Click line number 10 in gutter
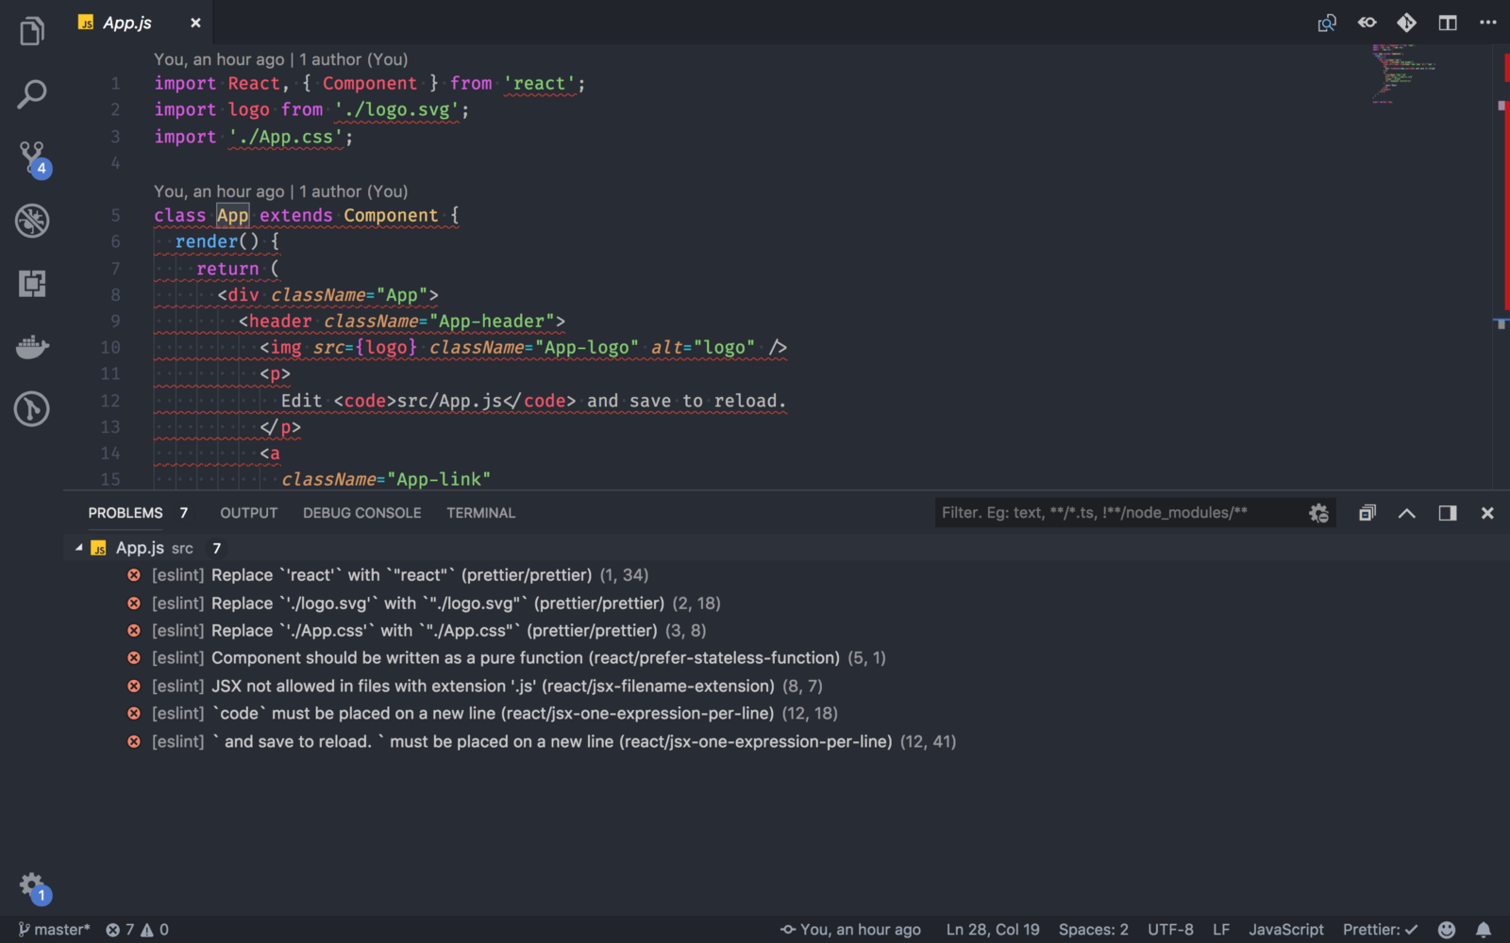 [110, 348]
